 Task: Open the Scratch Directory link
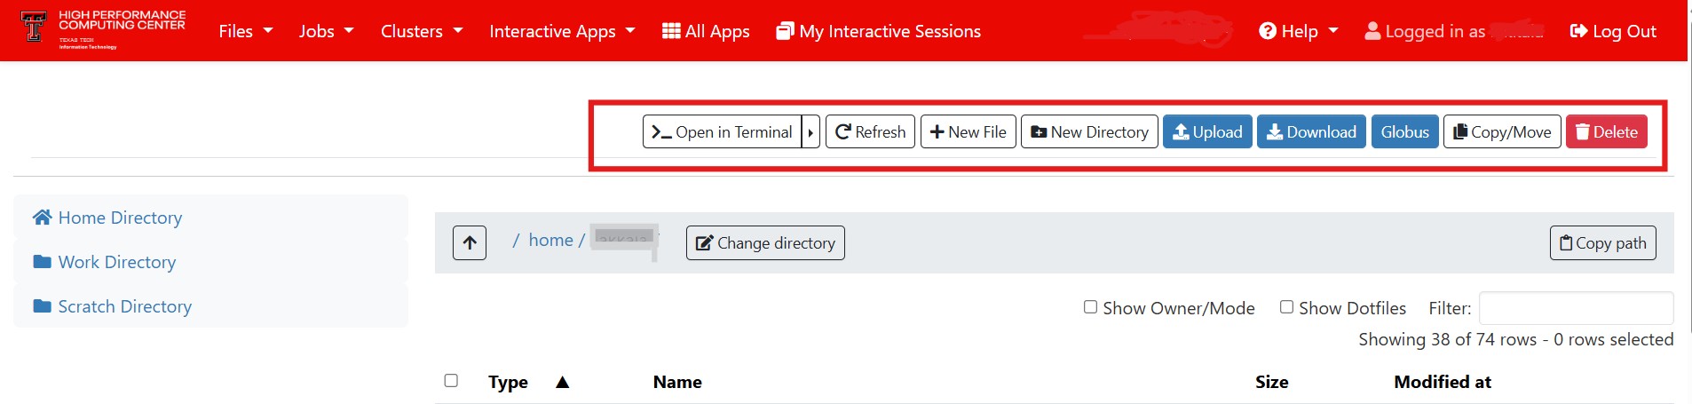[124, 306]
